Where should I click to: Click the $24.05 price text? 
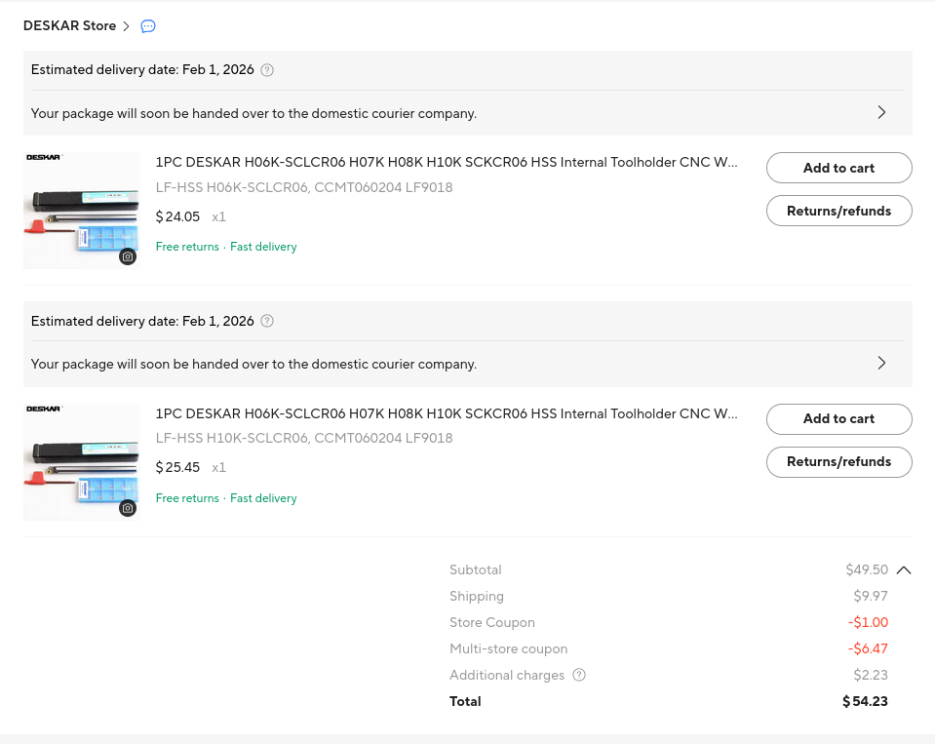pos(177,216)
